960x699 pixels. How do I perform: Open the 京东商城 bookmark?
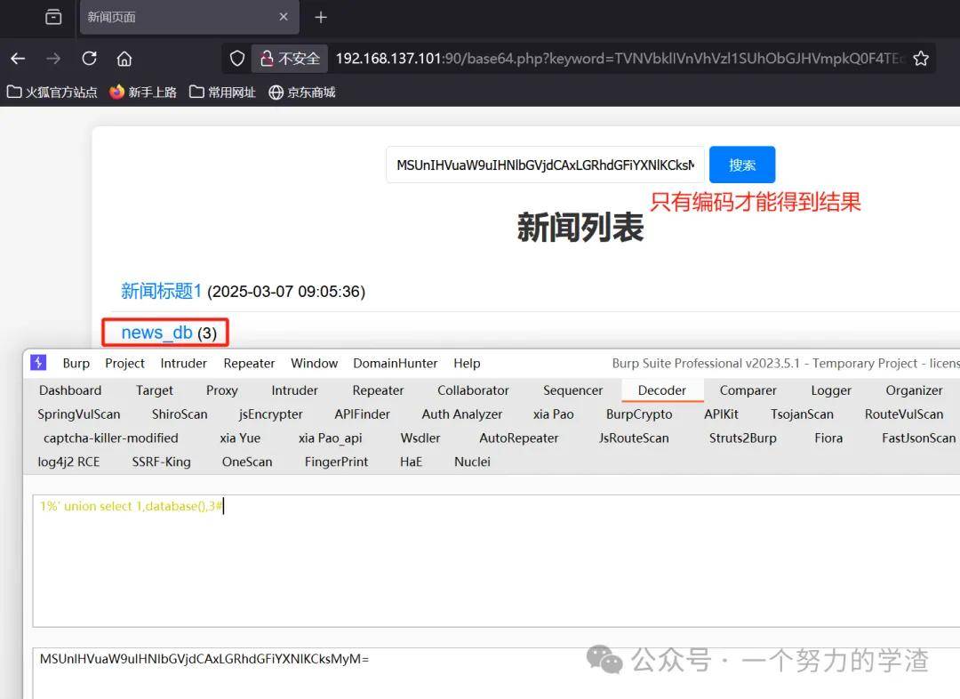tap(302, 92)
